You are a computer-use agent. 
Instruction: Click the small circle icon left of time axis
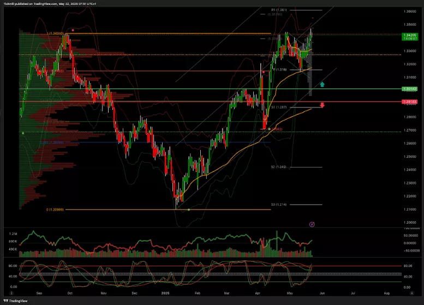(12, 293)
